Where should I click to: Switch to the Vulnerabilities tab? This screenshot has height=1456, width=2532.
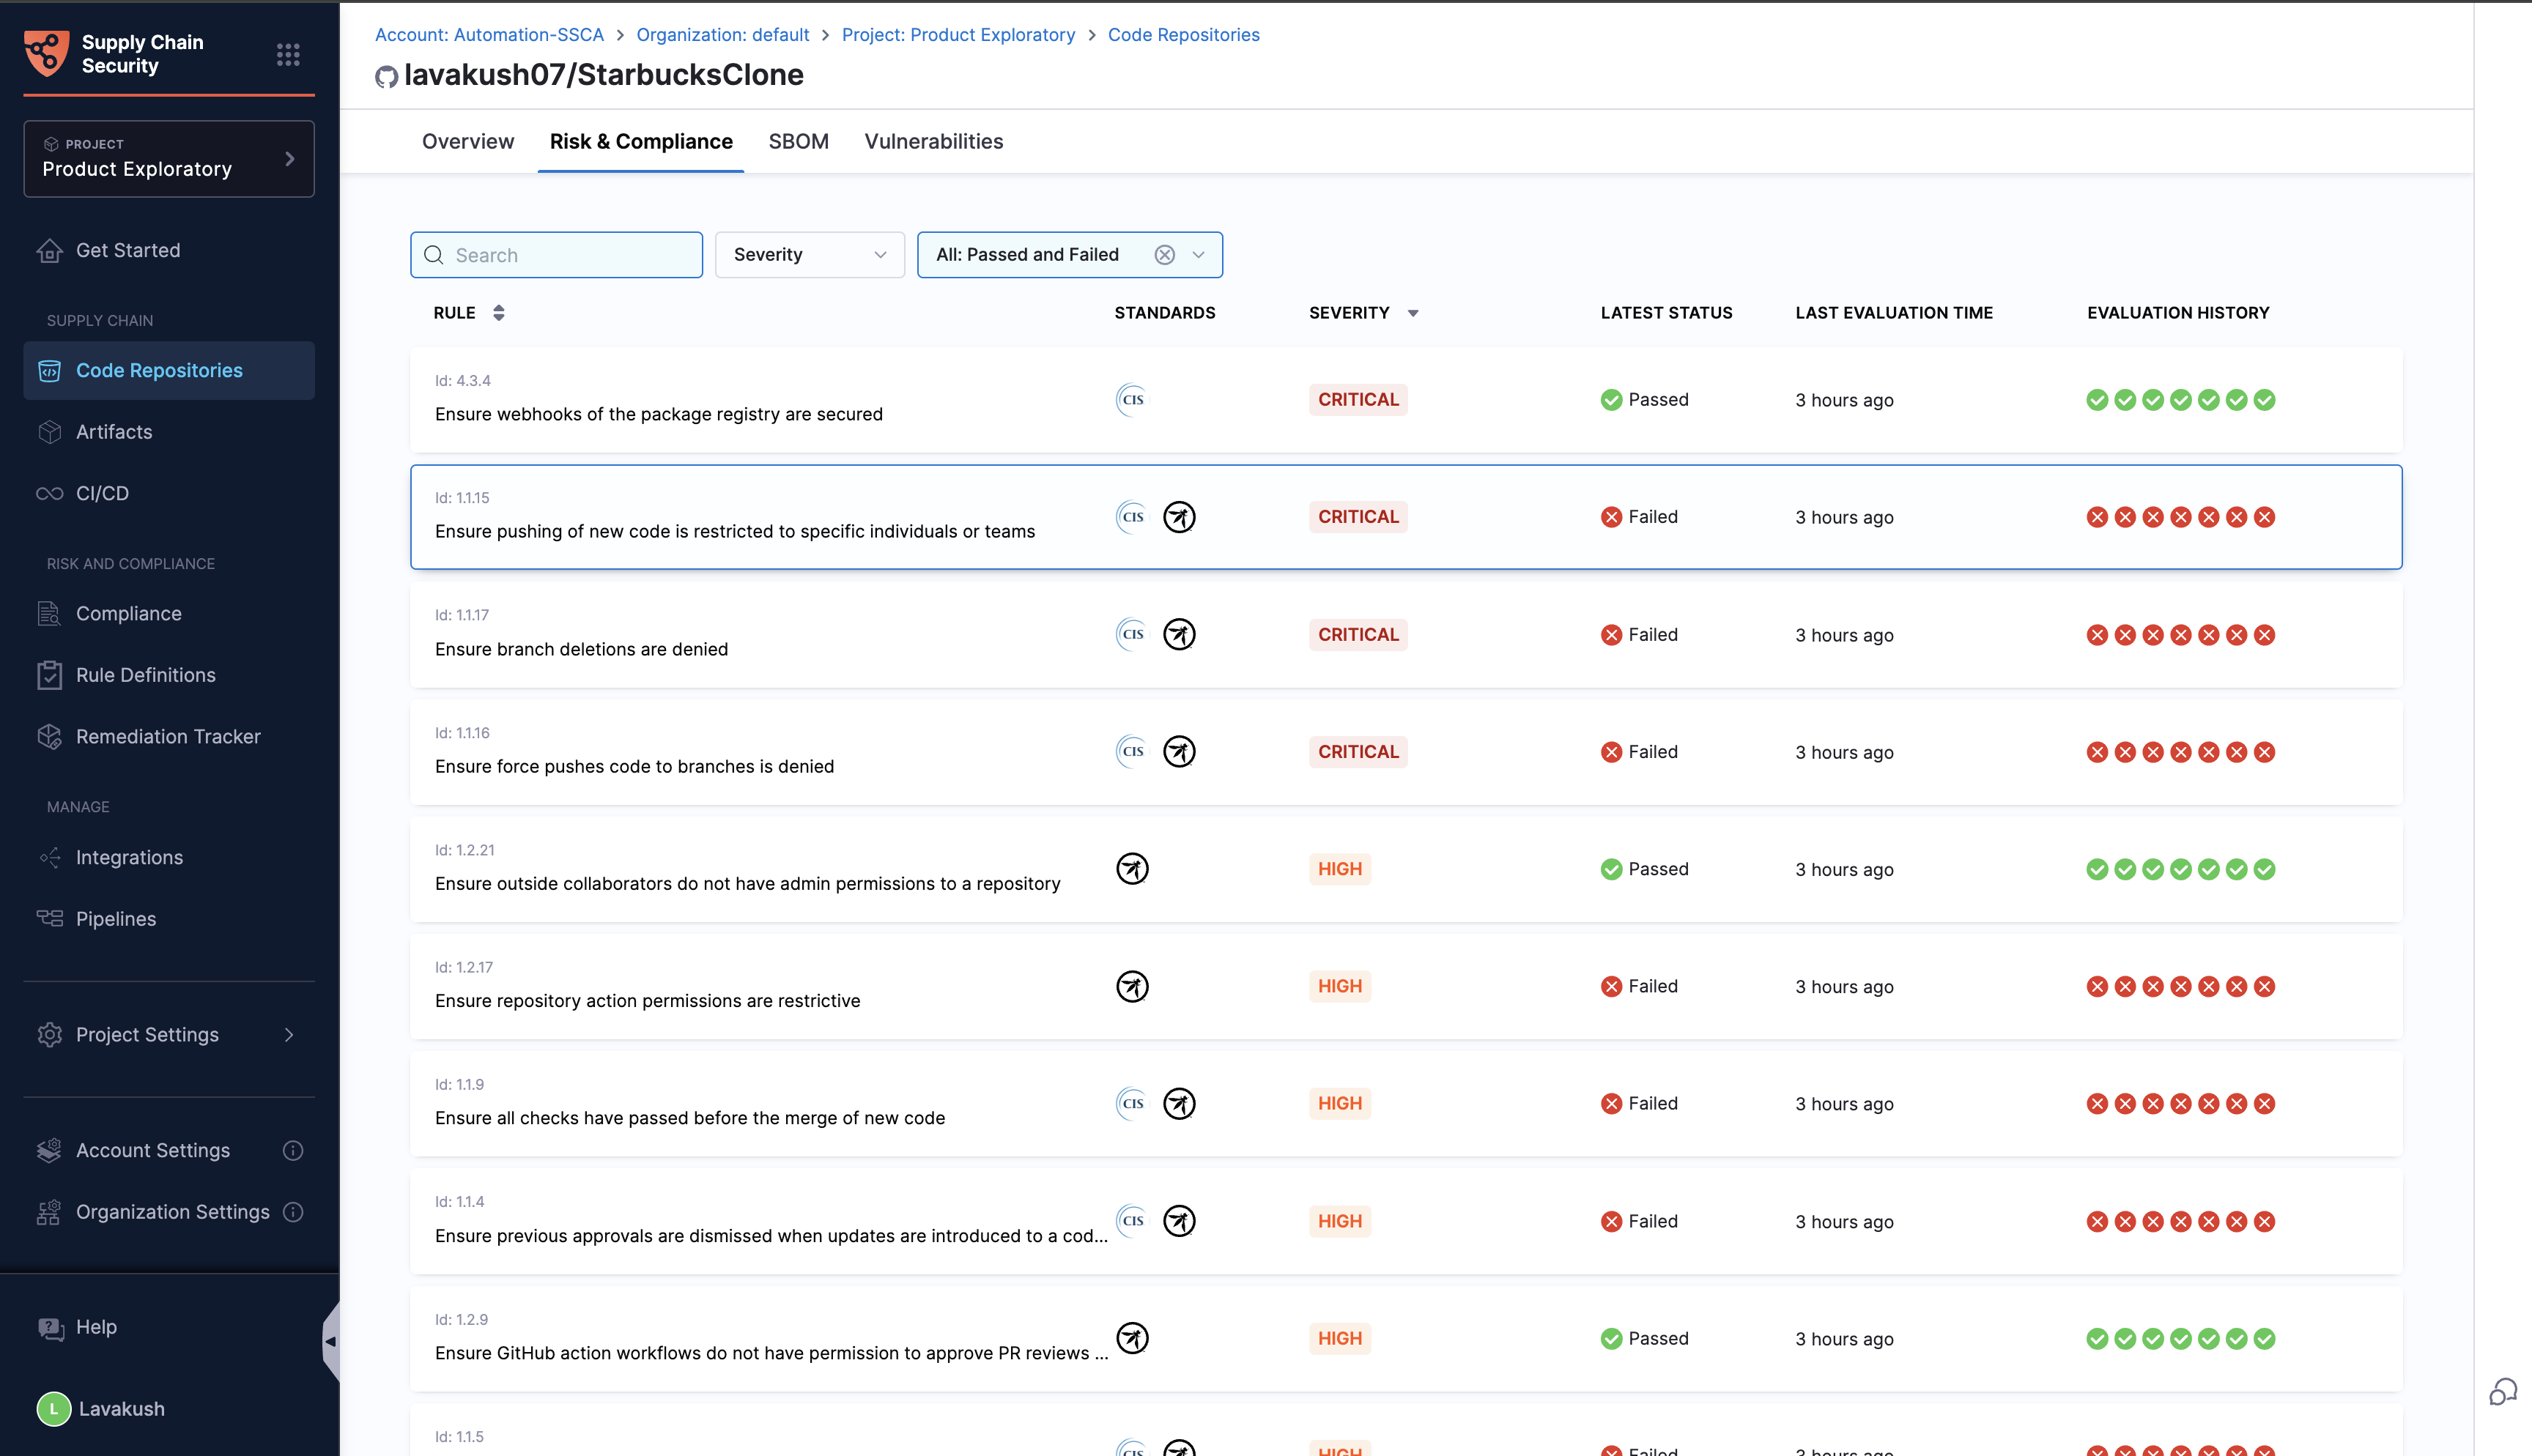(933, 142)
